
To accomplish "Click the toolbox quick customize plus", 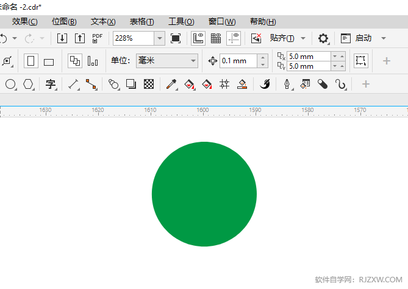I will [365, 84].
